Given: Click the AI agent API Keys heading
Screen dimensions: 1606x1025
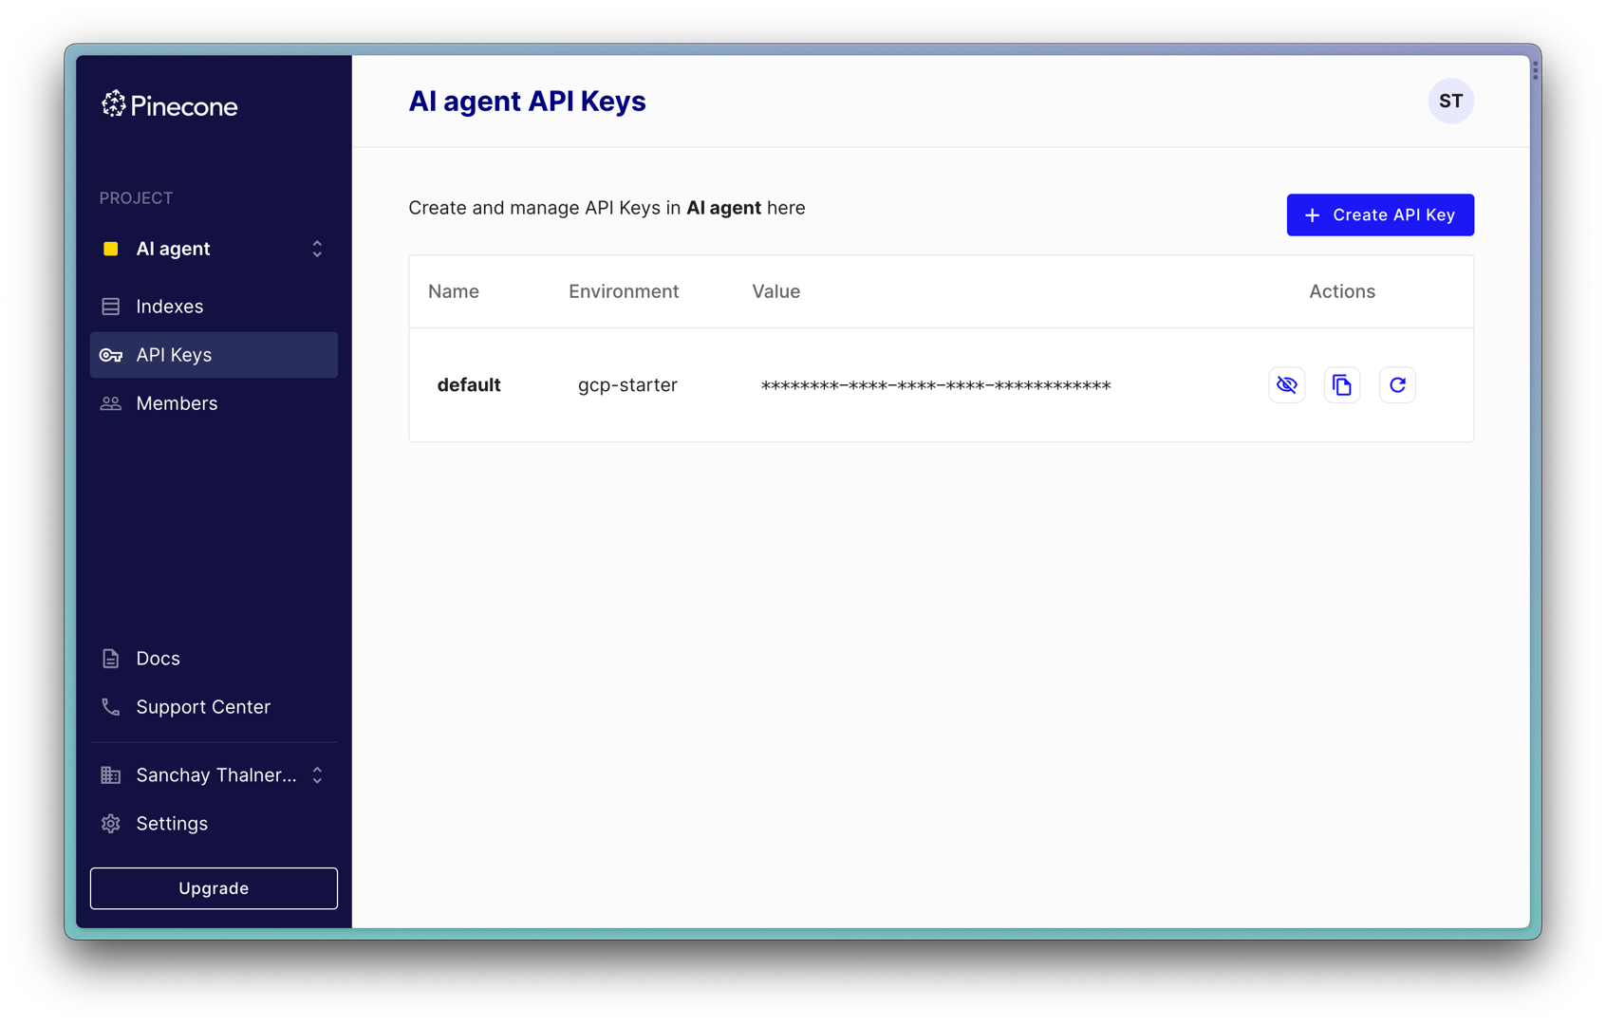Looking at the screenshot, I should (527, 102).
